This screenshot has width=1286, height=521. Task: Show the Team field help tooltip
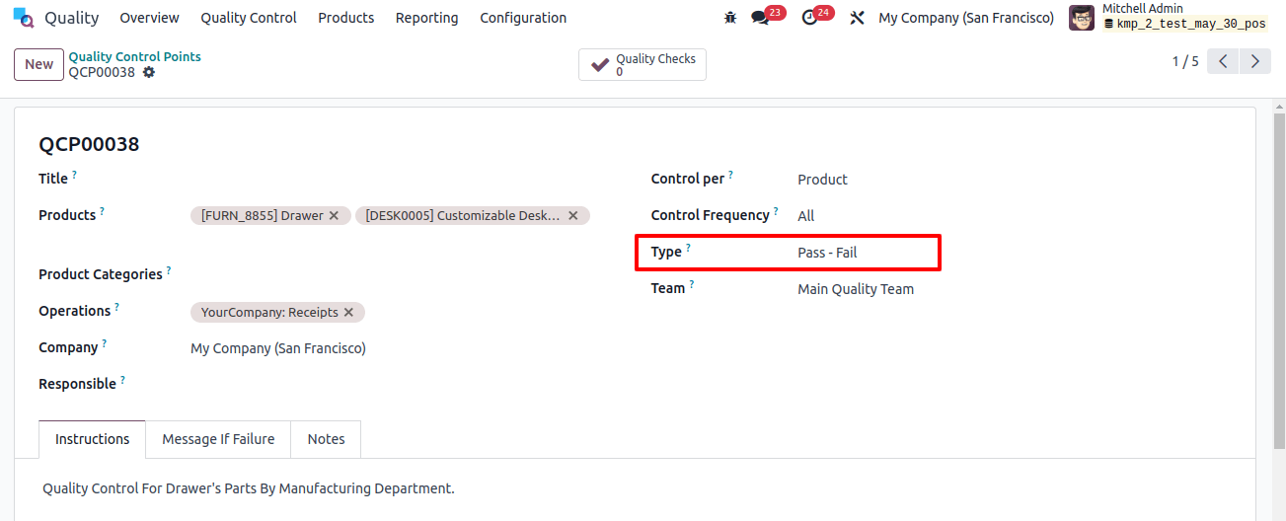(691, 284)
